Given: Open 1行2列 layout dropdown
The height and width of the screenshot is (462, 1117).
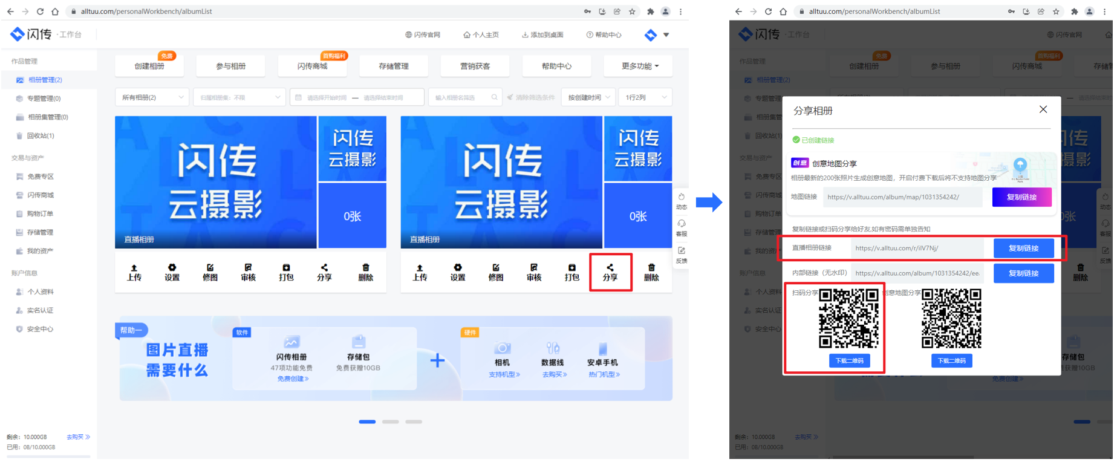Looking at the screenshot, I should coord(646,97).
